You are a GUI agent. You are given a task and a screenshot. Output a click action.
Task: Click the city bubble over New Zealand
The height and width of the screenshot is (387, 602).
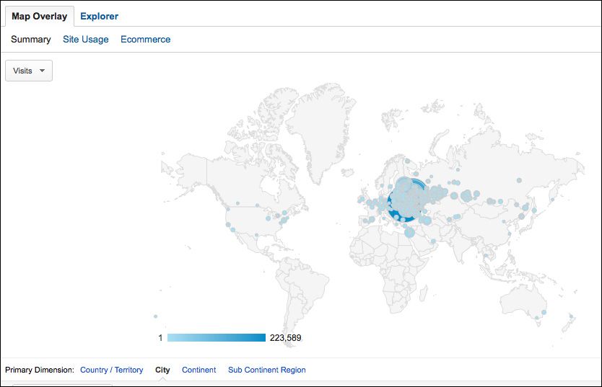pos(571,316)
